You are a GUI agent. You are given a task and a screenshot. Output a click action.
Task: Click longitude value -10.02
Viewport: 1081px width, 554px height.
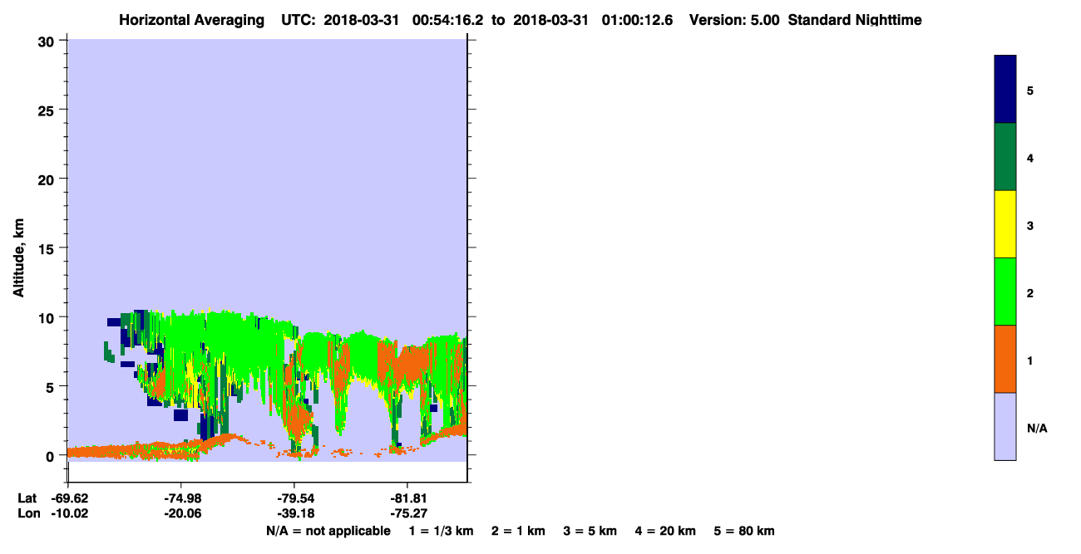68,513
